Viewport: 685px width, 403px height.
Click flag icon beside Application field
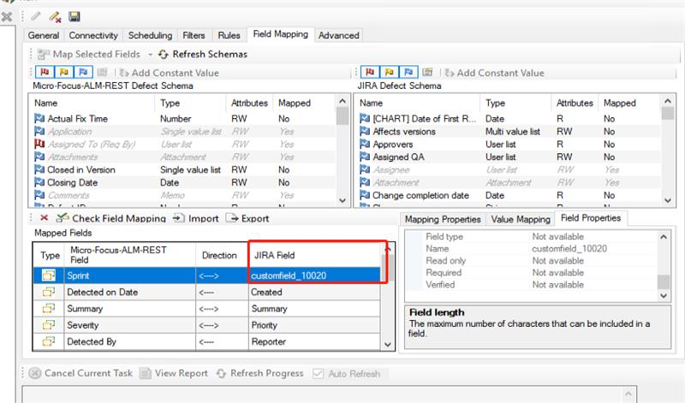point(39,132)
